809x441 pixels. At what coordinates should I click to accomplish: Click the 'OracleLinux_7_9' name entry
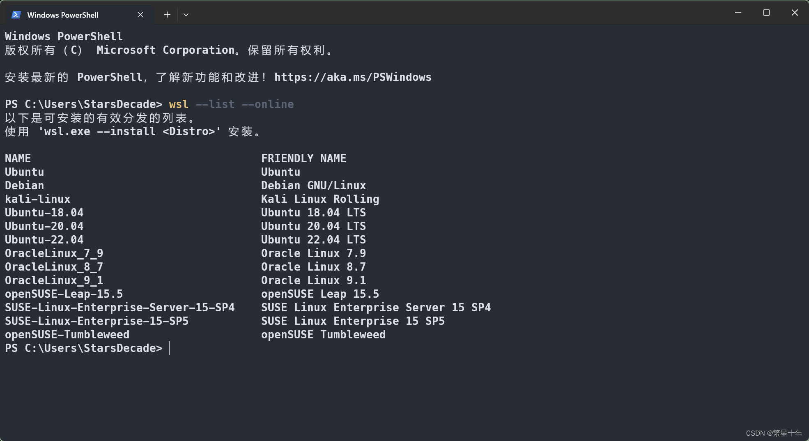pyautogui.click(x=54, y=253)
